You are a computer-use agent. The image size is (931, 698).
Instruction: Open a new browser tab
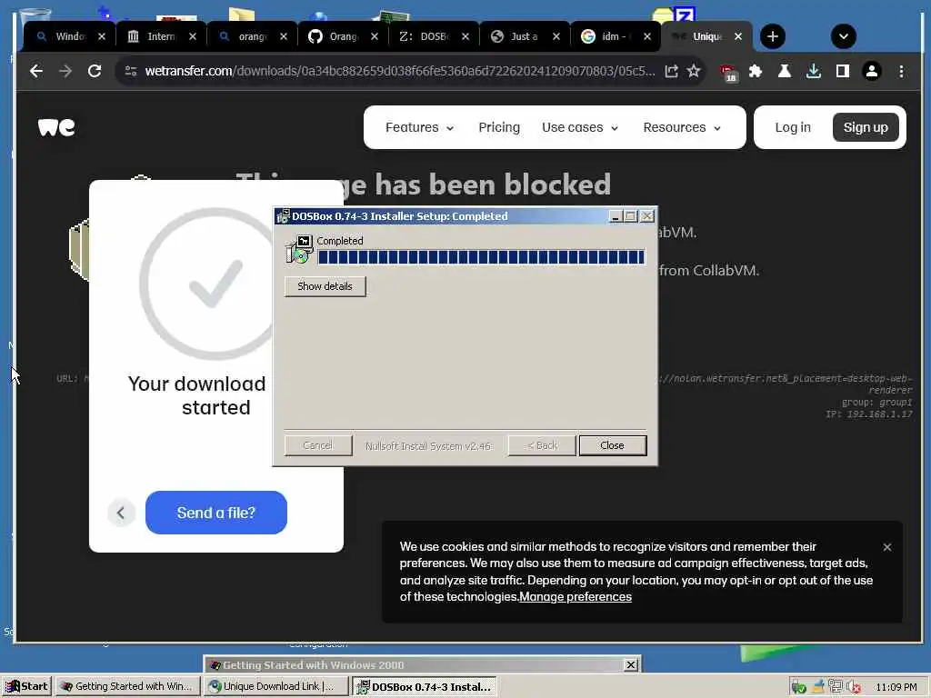773,36
